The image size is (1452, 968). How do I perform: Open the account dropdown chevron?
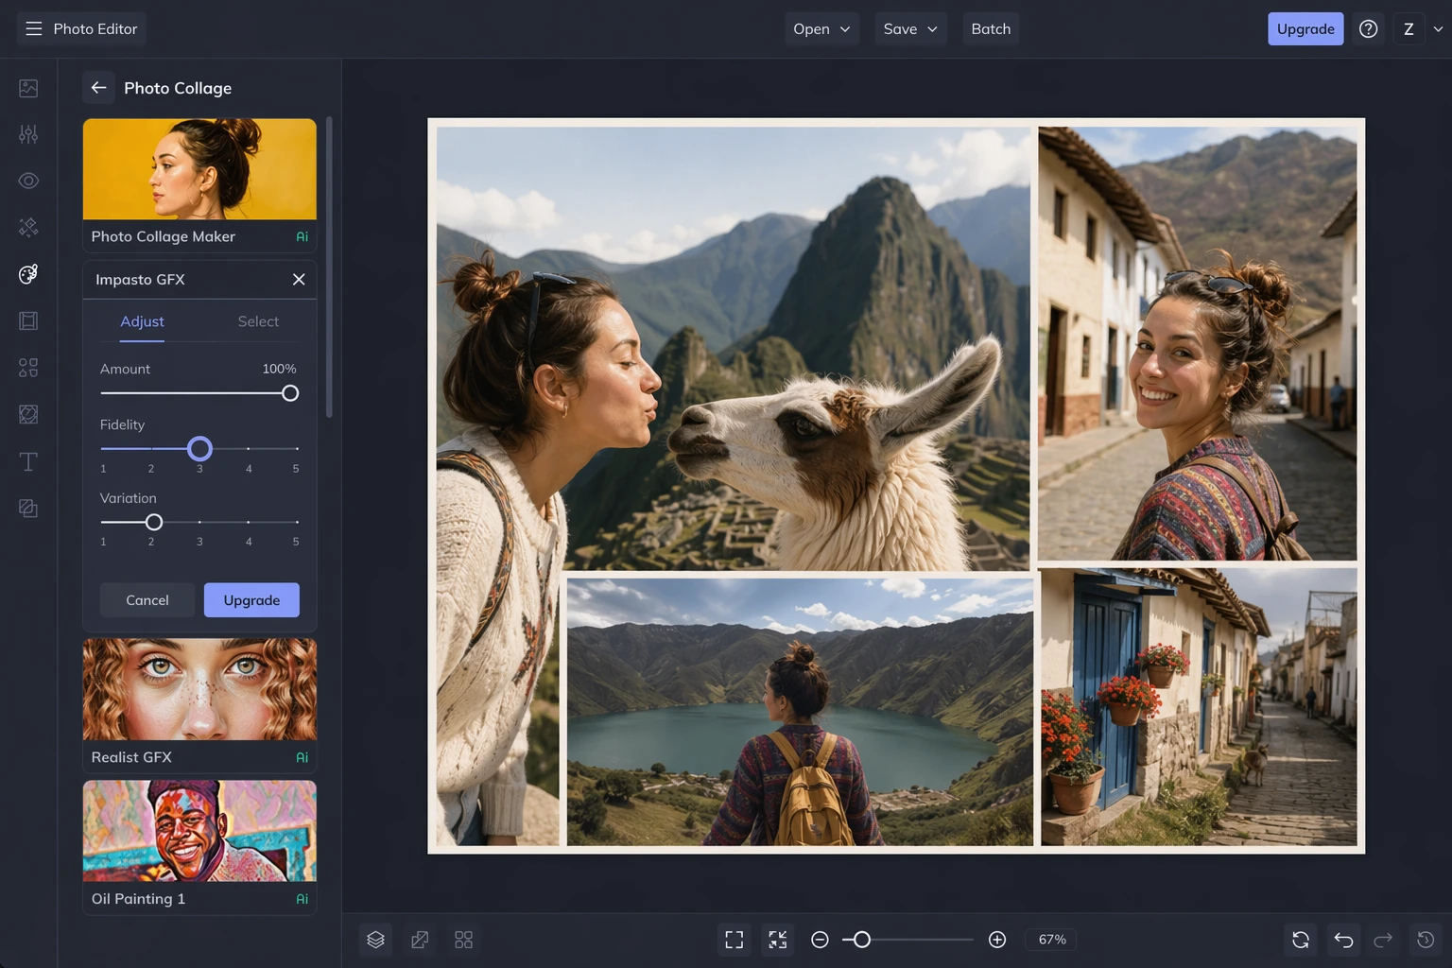point(1438,29)
